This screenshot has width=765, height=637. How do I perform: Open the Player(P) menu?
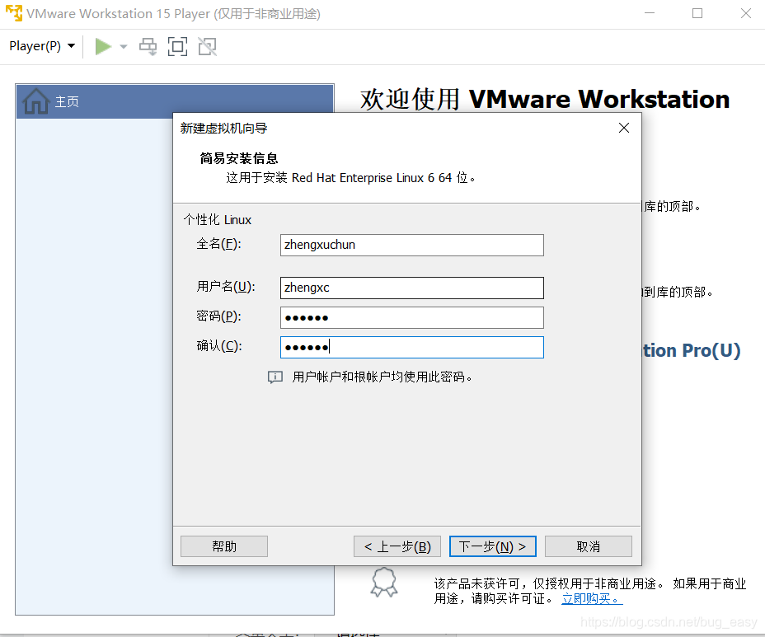click(42, 46)
